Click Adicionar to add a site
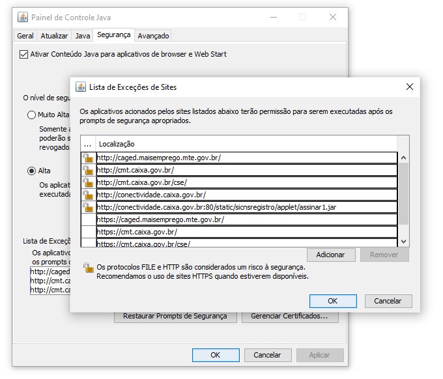The image size is (443, 379). click(x=331, y=255)
